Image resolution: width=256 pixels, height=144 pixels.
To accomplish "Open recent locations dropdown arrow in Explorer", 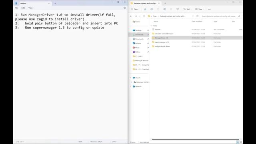I will pyautogui.click(x=140, y=16).
